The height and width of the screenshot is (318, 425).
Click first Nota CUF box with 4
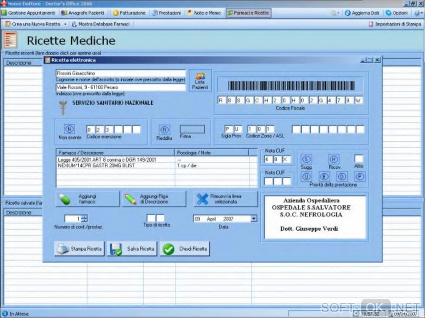pyautogui.click(x=268, y=160)
